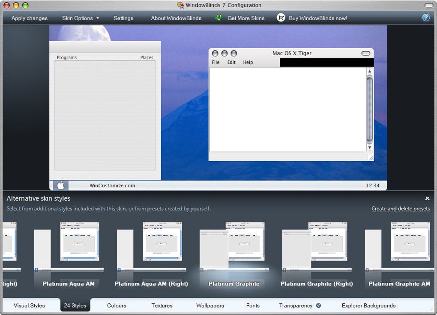Viewport: 437px width, 315px height.
Task: Switch to the Fonts tab
Action: [253, 306]
